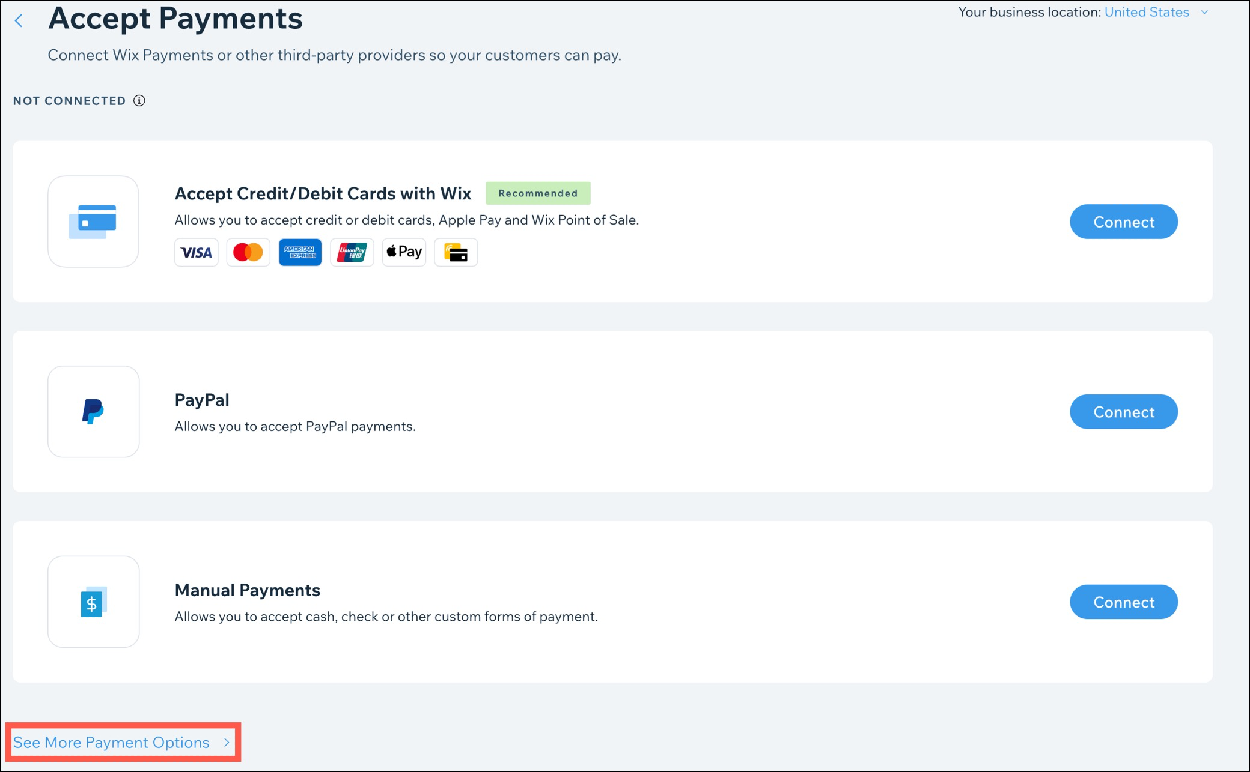
Task: Connect Wix Credit/Debit Card payments
Action: click(1123, 221)
